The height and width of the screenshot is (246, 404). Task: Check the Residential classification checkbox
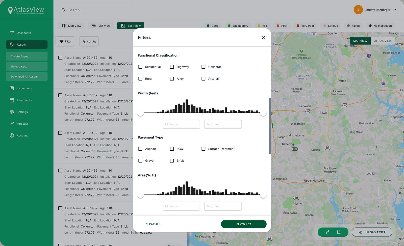pyautogui.click(x=140, y=67)
